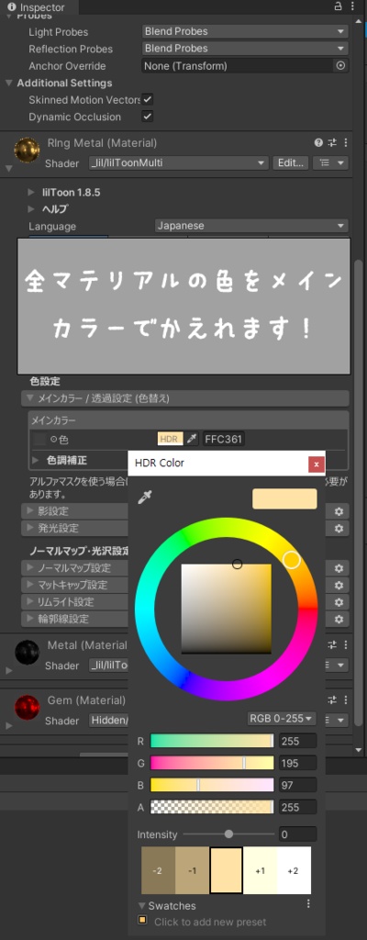
Task: Expand リムライト設定 section
Action: tap(29, 602)
